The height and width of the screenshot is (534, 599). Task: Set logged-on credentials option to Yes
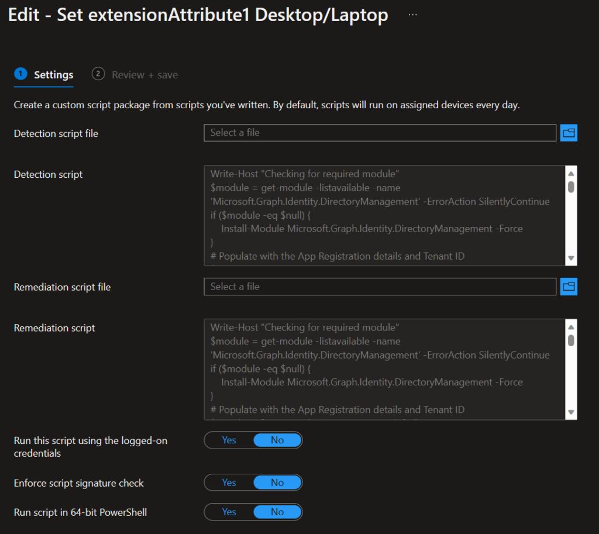[229, 440]
